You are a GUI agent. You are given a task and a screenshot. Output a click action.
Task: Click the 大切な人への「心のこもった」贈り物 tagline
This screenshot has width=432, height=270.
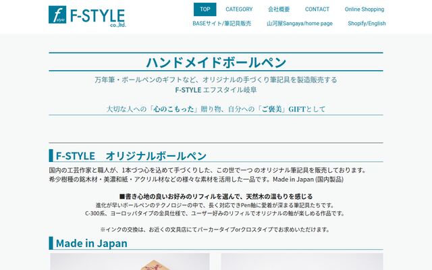point(216,109)
